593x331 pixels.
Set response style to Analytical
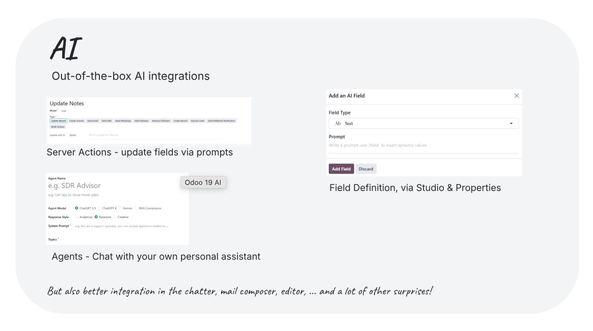[77, 217]
